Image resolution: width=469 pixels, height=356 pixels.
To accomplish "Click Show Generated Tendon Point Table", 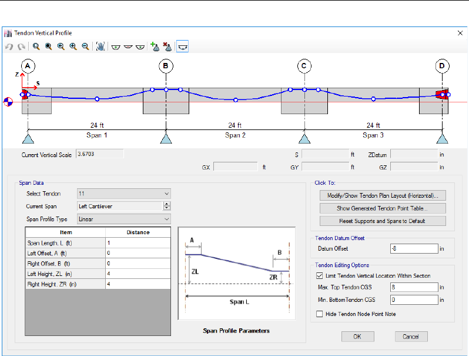I will (x=383, y=208).
